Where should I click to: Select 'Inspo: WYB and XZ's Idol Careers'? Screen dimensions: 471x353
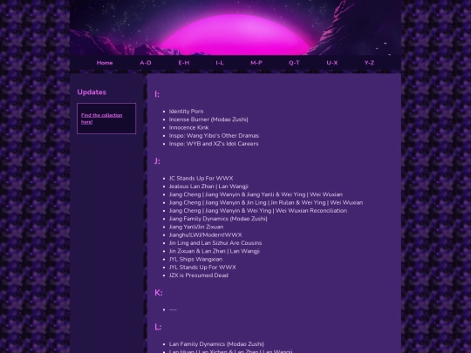coord(214,144)
